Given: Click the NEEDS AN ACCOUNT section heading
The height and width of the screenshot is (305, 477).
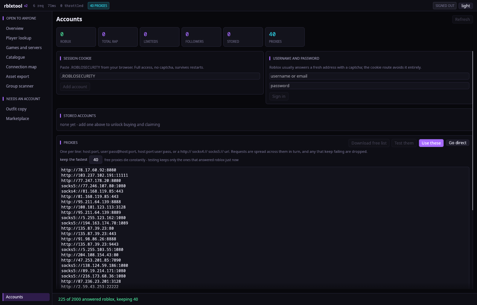Looking at the screenshot, I should (23, 99).
